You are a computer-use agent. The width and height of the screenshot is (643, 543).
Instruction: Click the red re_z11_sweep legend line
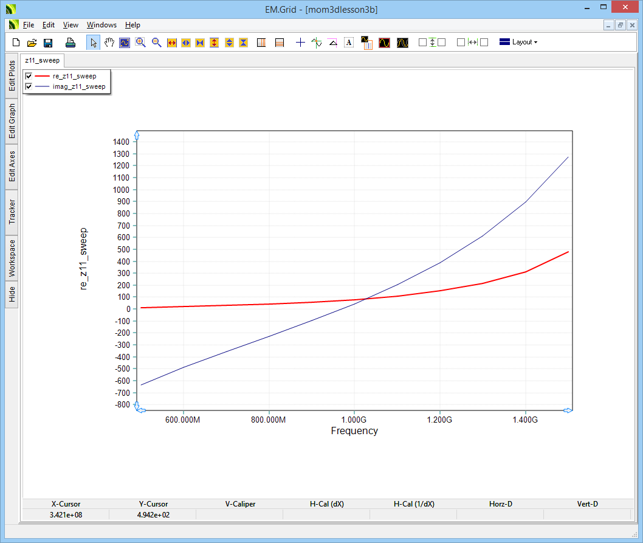[42, 77]
